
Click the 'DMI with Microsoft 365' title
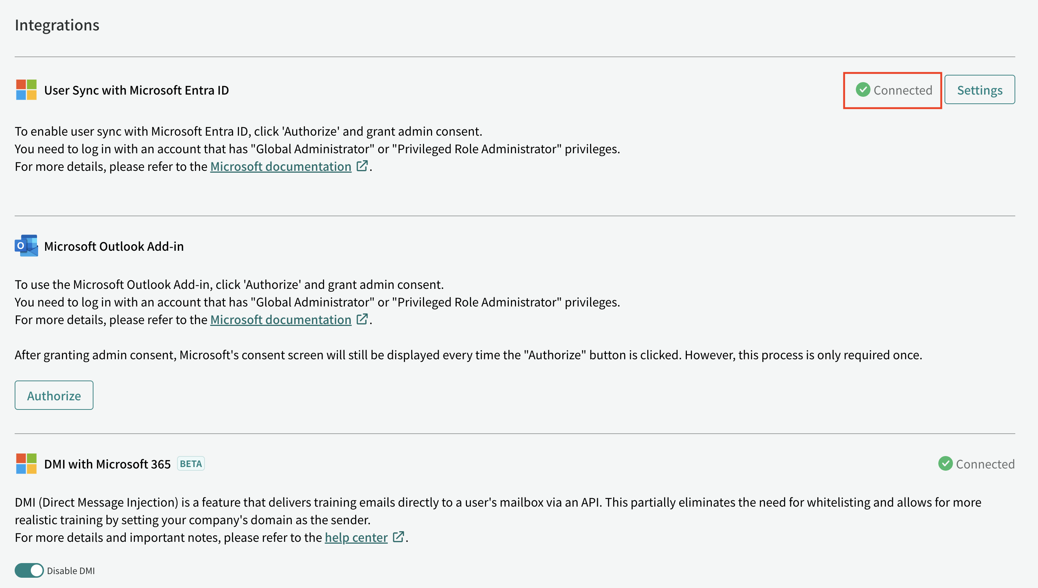point(107,464)
